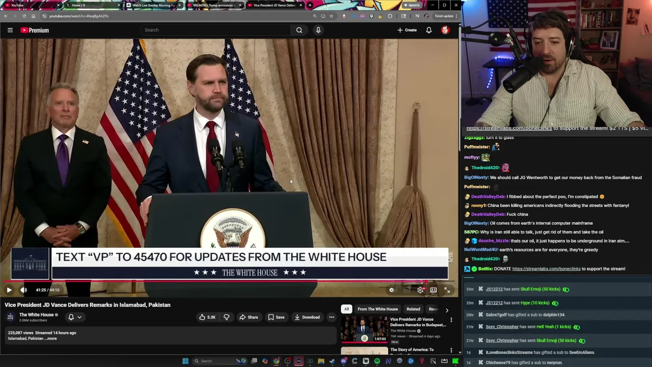Click the chat message by BigOlNasty about JG Wentworth
This screenshot has width=652, height=367.
pyautogui.click(x=553, y=177)
